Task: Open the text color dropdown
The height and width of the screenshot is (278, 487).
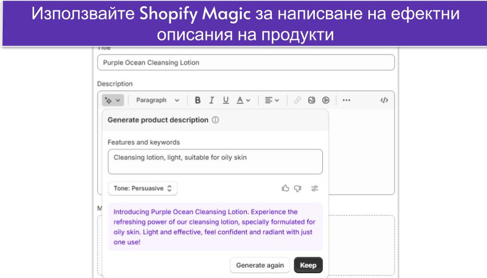Action: (243, 100)
